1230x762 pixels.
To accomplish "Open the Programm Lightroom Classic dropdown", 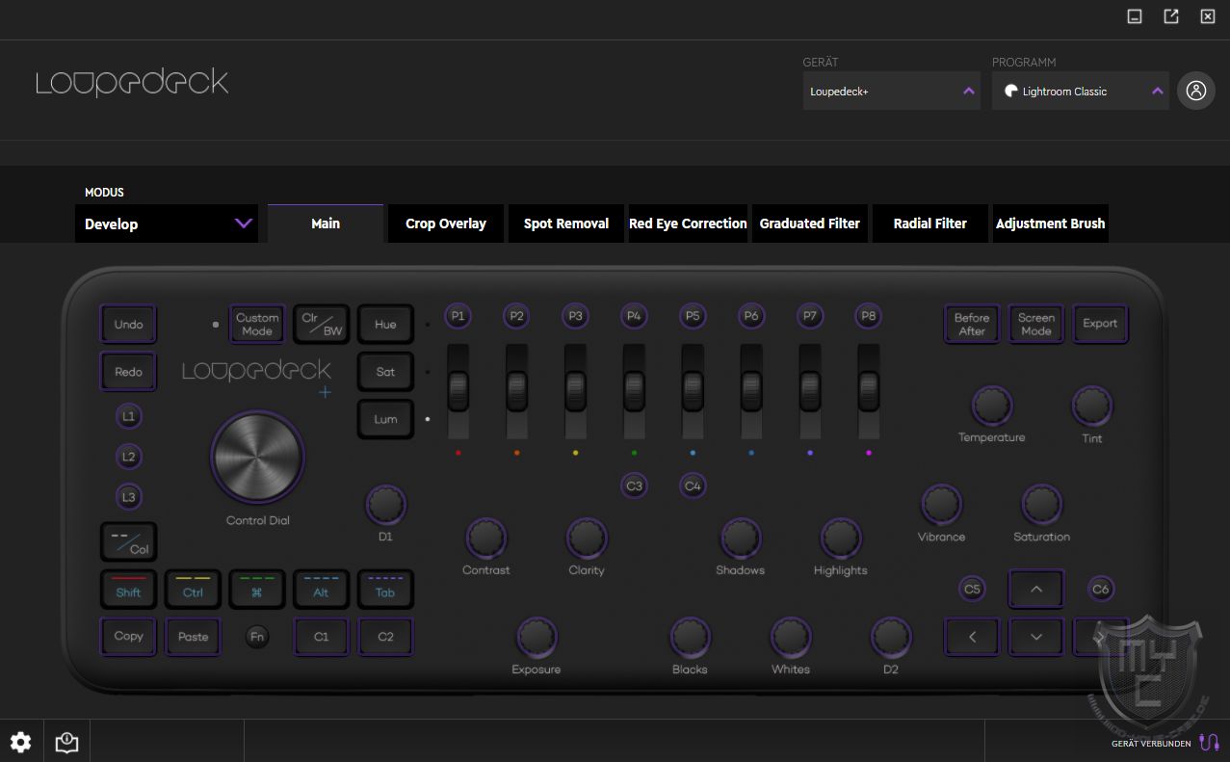I will (1081, 91).
